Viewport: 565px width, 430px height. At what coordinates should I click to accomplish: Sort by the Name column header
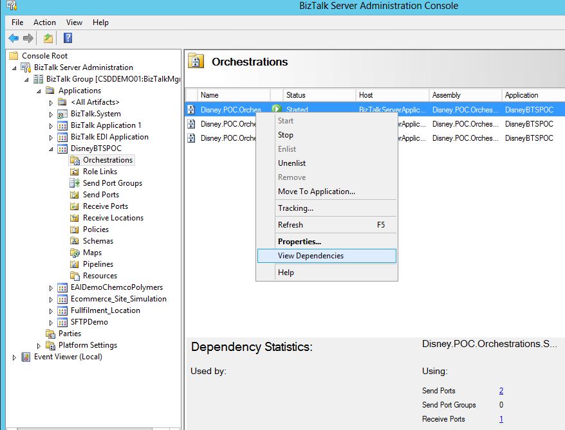point(234,95)
